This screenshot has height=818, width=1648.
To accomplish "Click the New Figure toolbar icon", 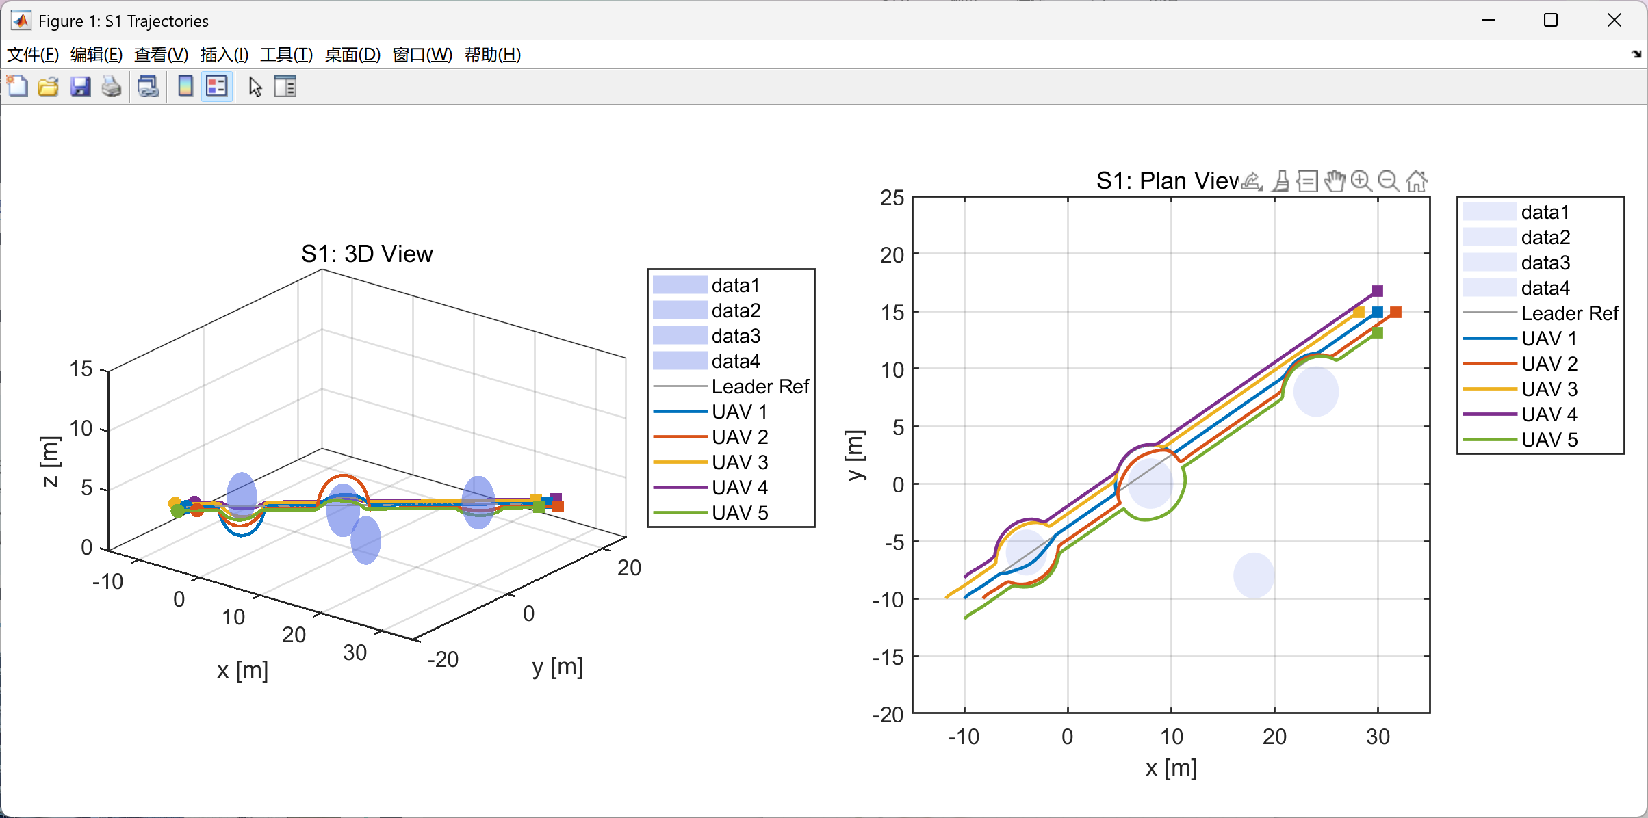I will click(x=17, y=87).
